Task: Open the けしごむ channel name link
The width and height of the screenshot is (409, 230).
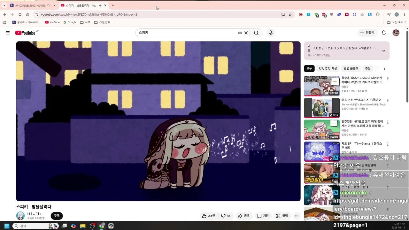Action: click(x=34, y=214)
